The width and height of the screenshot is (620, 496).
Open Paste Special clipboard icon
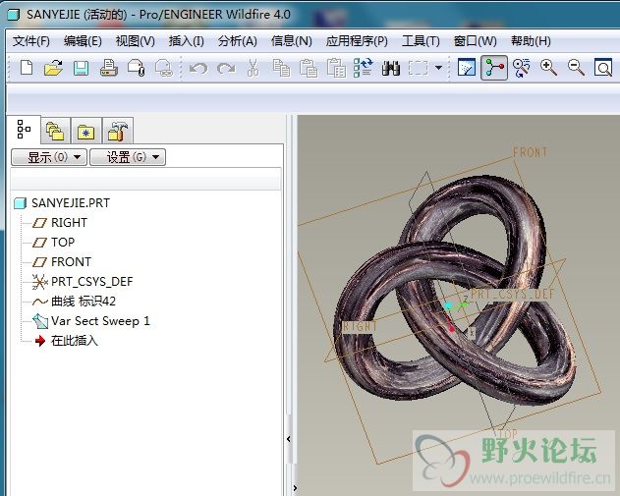(336, 68)
